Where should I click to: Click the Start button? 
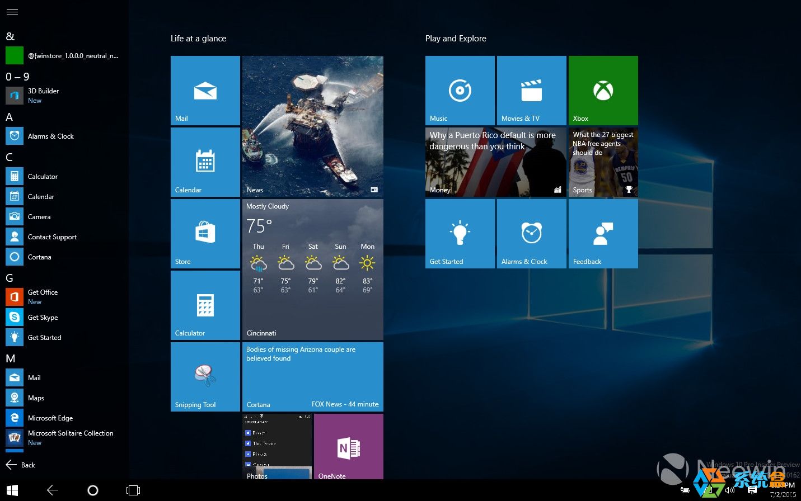[12, 490]
